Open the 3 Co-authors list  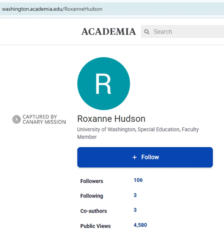click(135, 210)
